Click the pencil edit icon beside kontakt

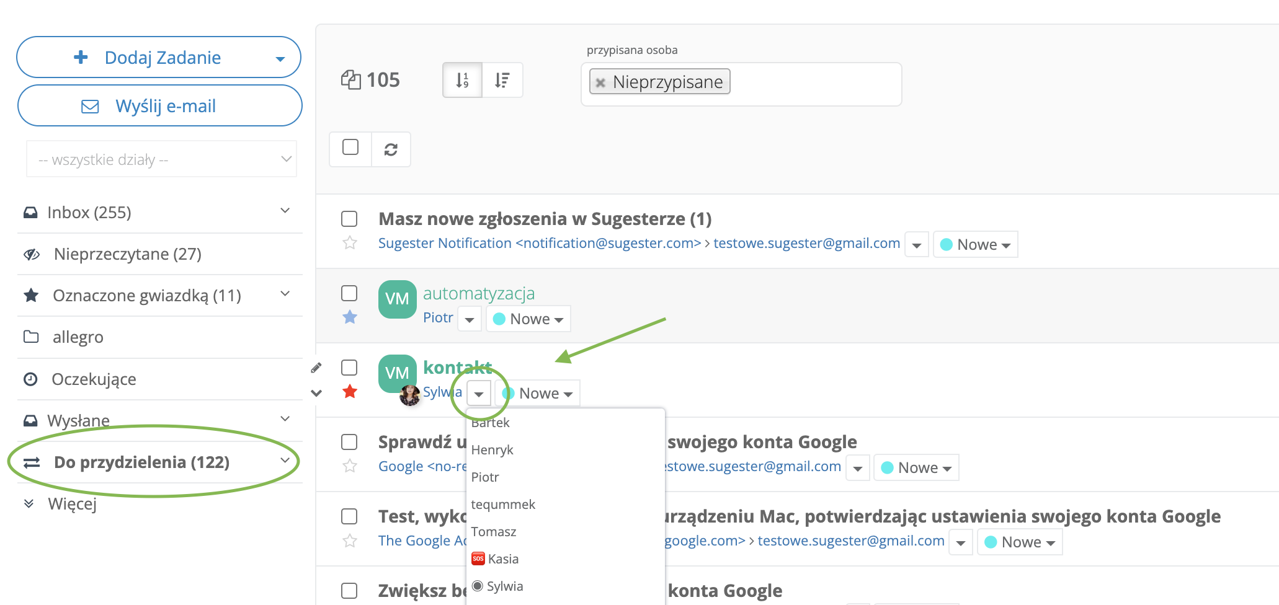tap(316, 368)
